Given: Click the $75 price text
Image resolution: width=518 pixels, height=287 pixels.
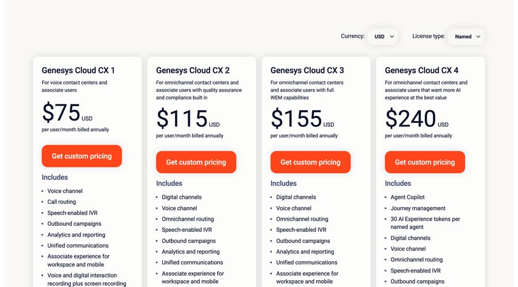Looking at the screenshot, I should point(62,113).
